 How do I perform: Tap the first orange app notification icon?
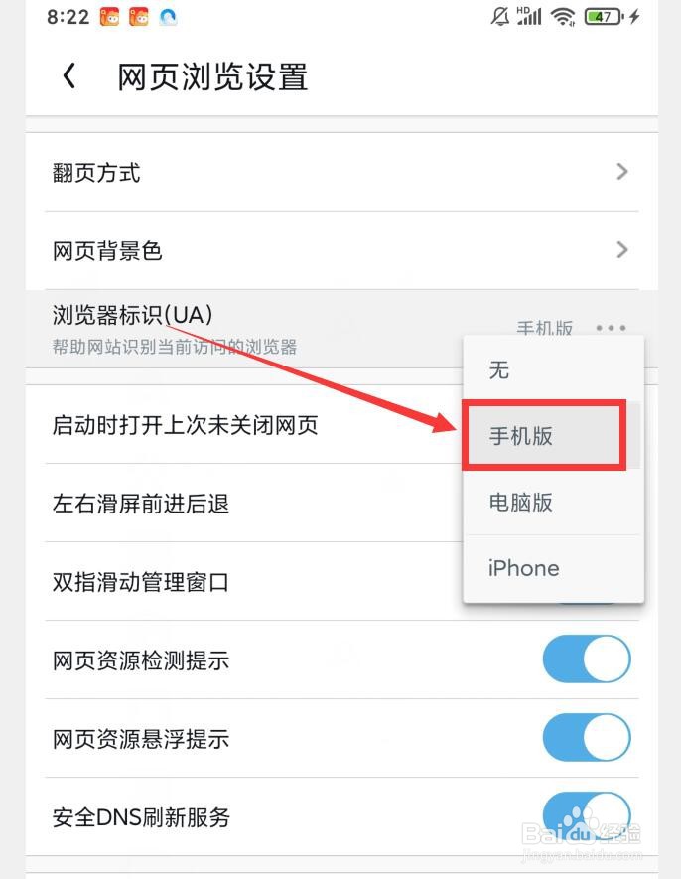(x=110, y=17)
